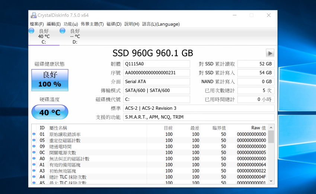
Task: Click the Raw 值 column header
Action: point(247,128)
